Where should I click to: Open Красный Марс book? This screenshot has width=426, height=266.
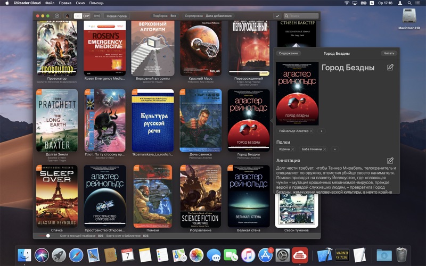click(201, 48)
